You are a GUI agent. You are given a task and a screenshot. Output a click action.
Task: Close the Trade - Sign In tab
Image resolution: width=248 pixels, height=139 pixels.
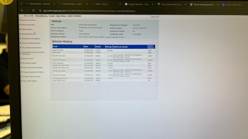[x=120, y=4]
